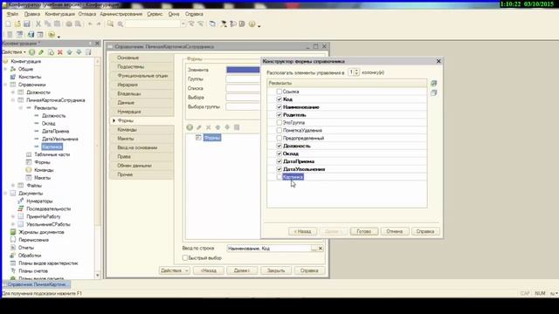
Task: Click the ellipsis button in the Ввод по строке field
Action: pyautogui.click(x=314, y=249)
